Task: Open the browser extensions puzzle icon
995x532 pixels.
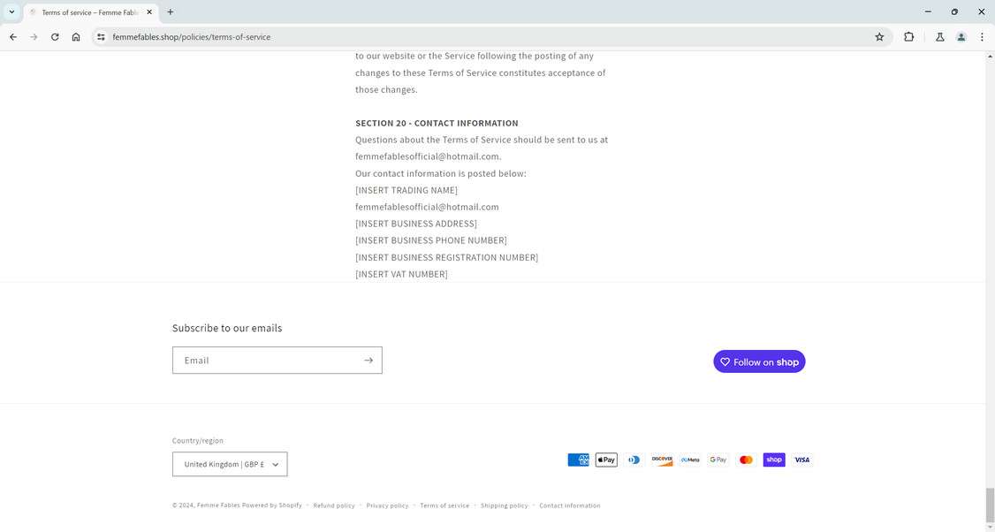Action: [908, 37]
